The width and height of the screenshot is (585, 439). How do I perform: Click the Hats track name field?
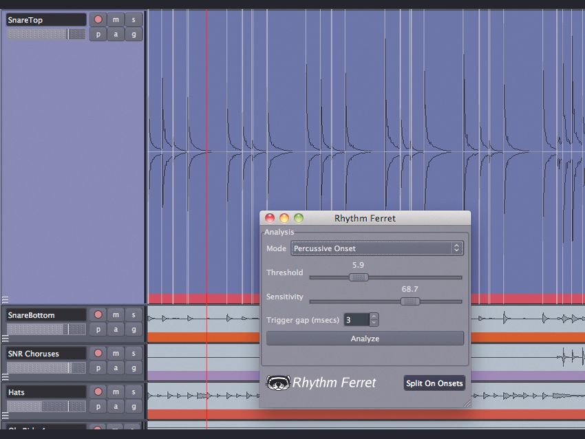point(46,392)
